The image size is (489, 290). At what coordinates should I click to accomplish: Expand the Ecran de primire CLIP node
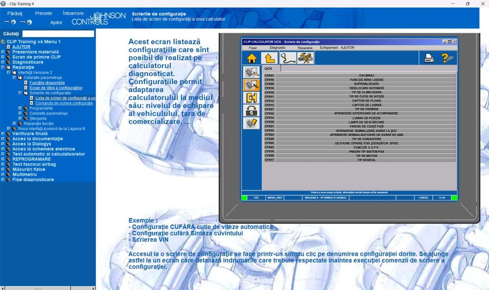click(x=3, y=57)
